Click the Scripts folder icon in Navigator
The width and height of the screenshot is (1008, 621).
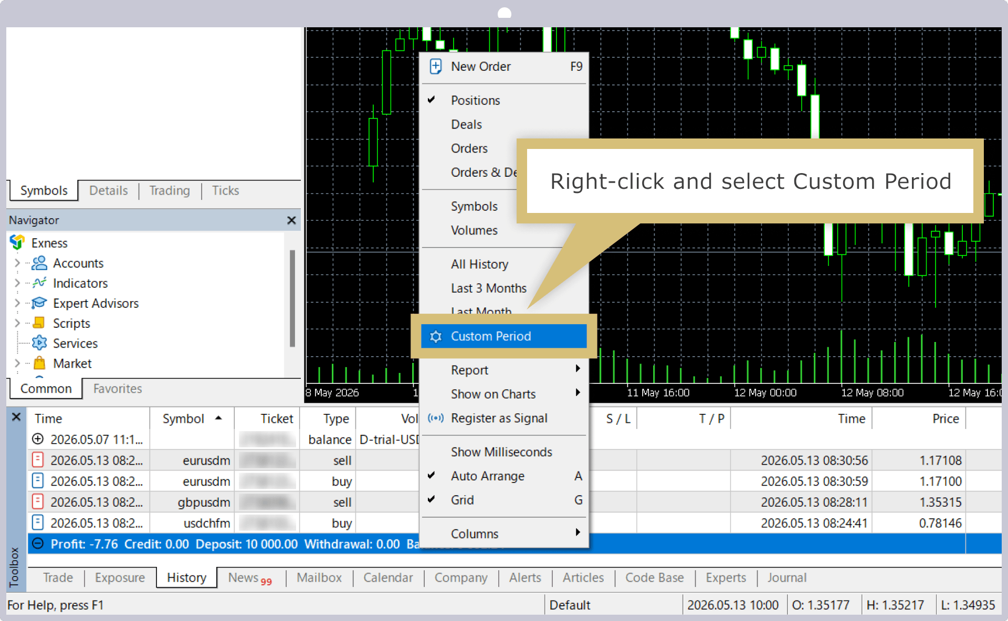(39, 323)
